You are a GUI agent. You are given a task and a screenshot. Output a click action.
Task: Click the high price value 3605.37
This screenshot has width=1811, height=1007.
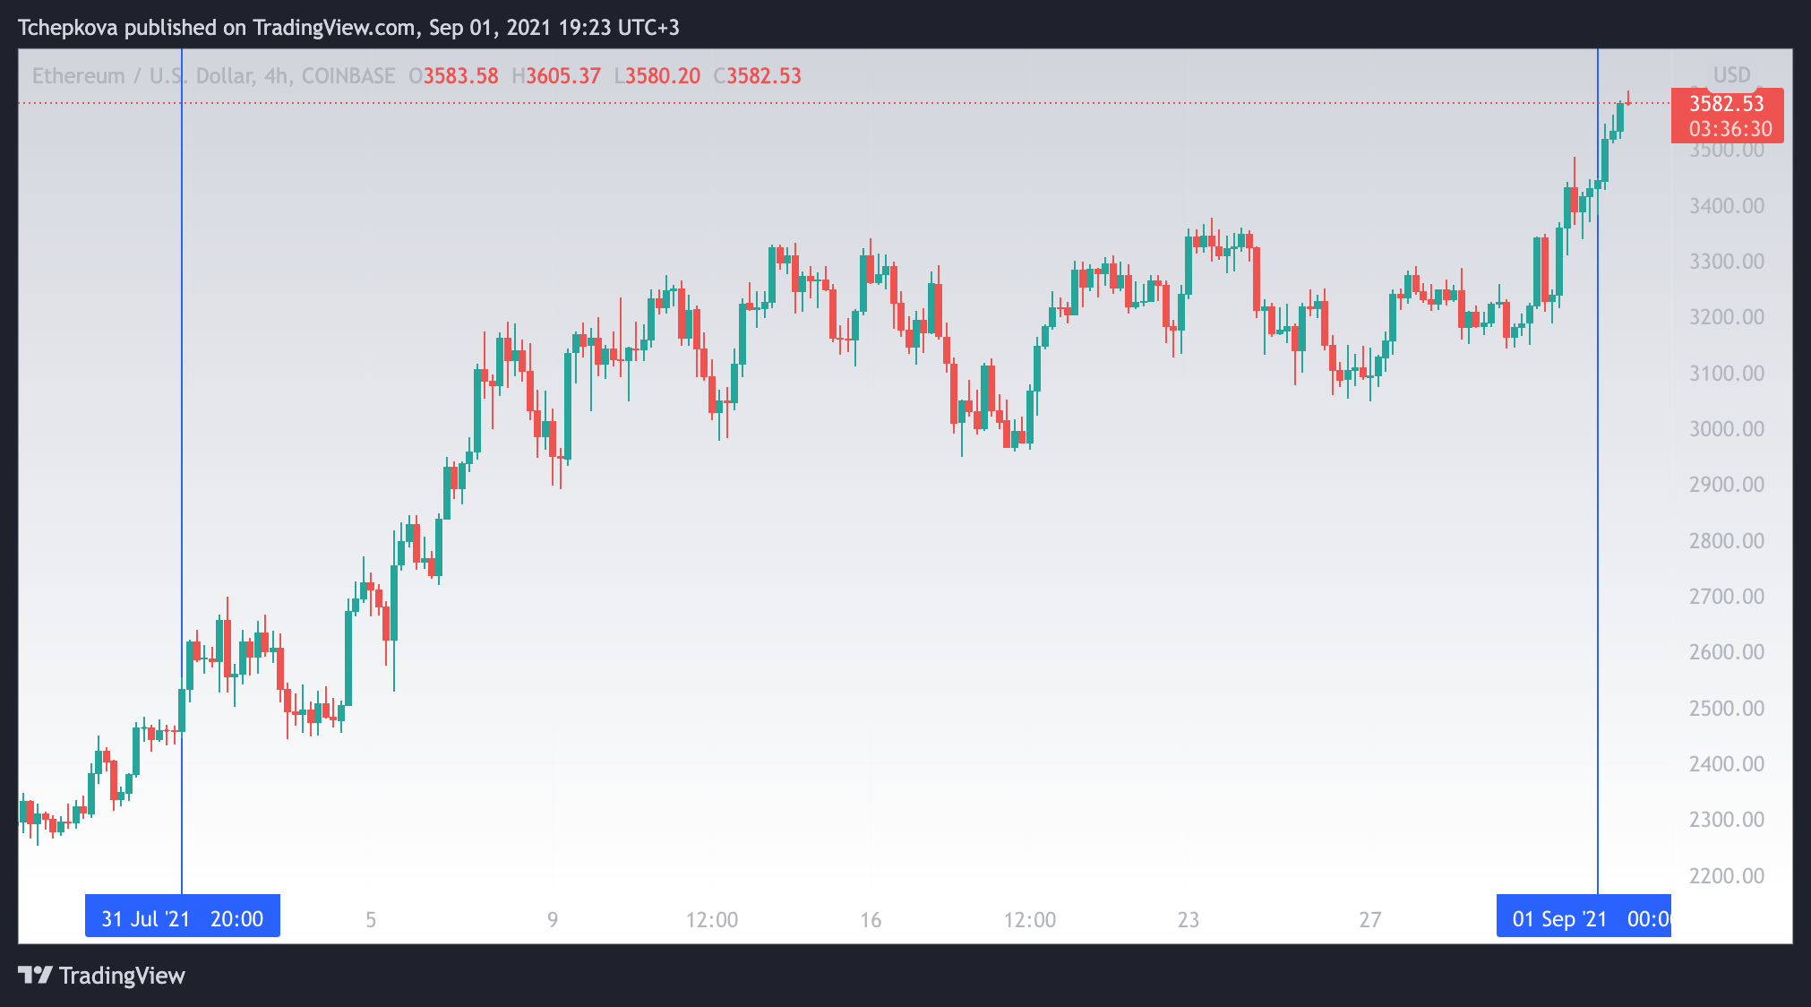pyautogui.click(x=562, y=76)
